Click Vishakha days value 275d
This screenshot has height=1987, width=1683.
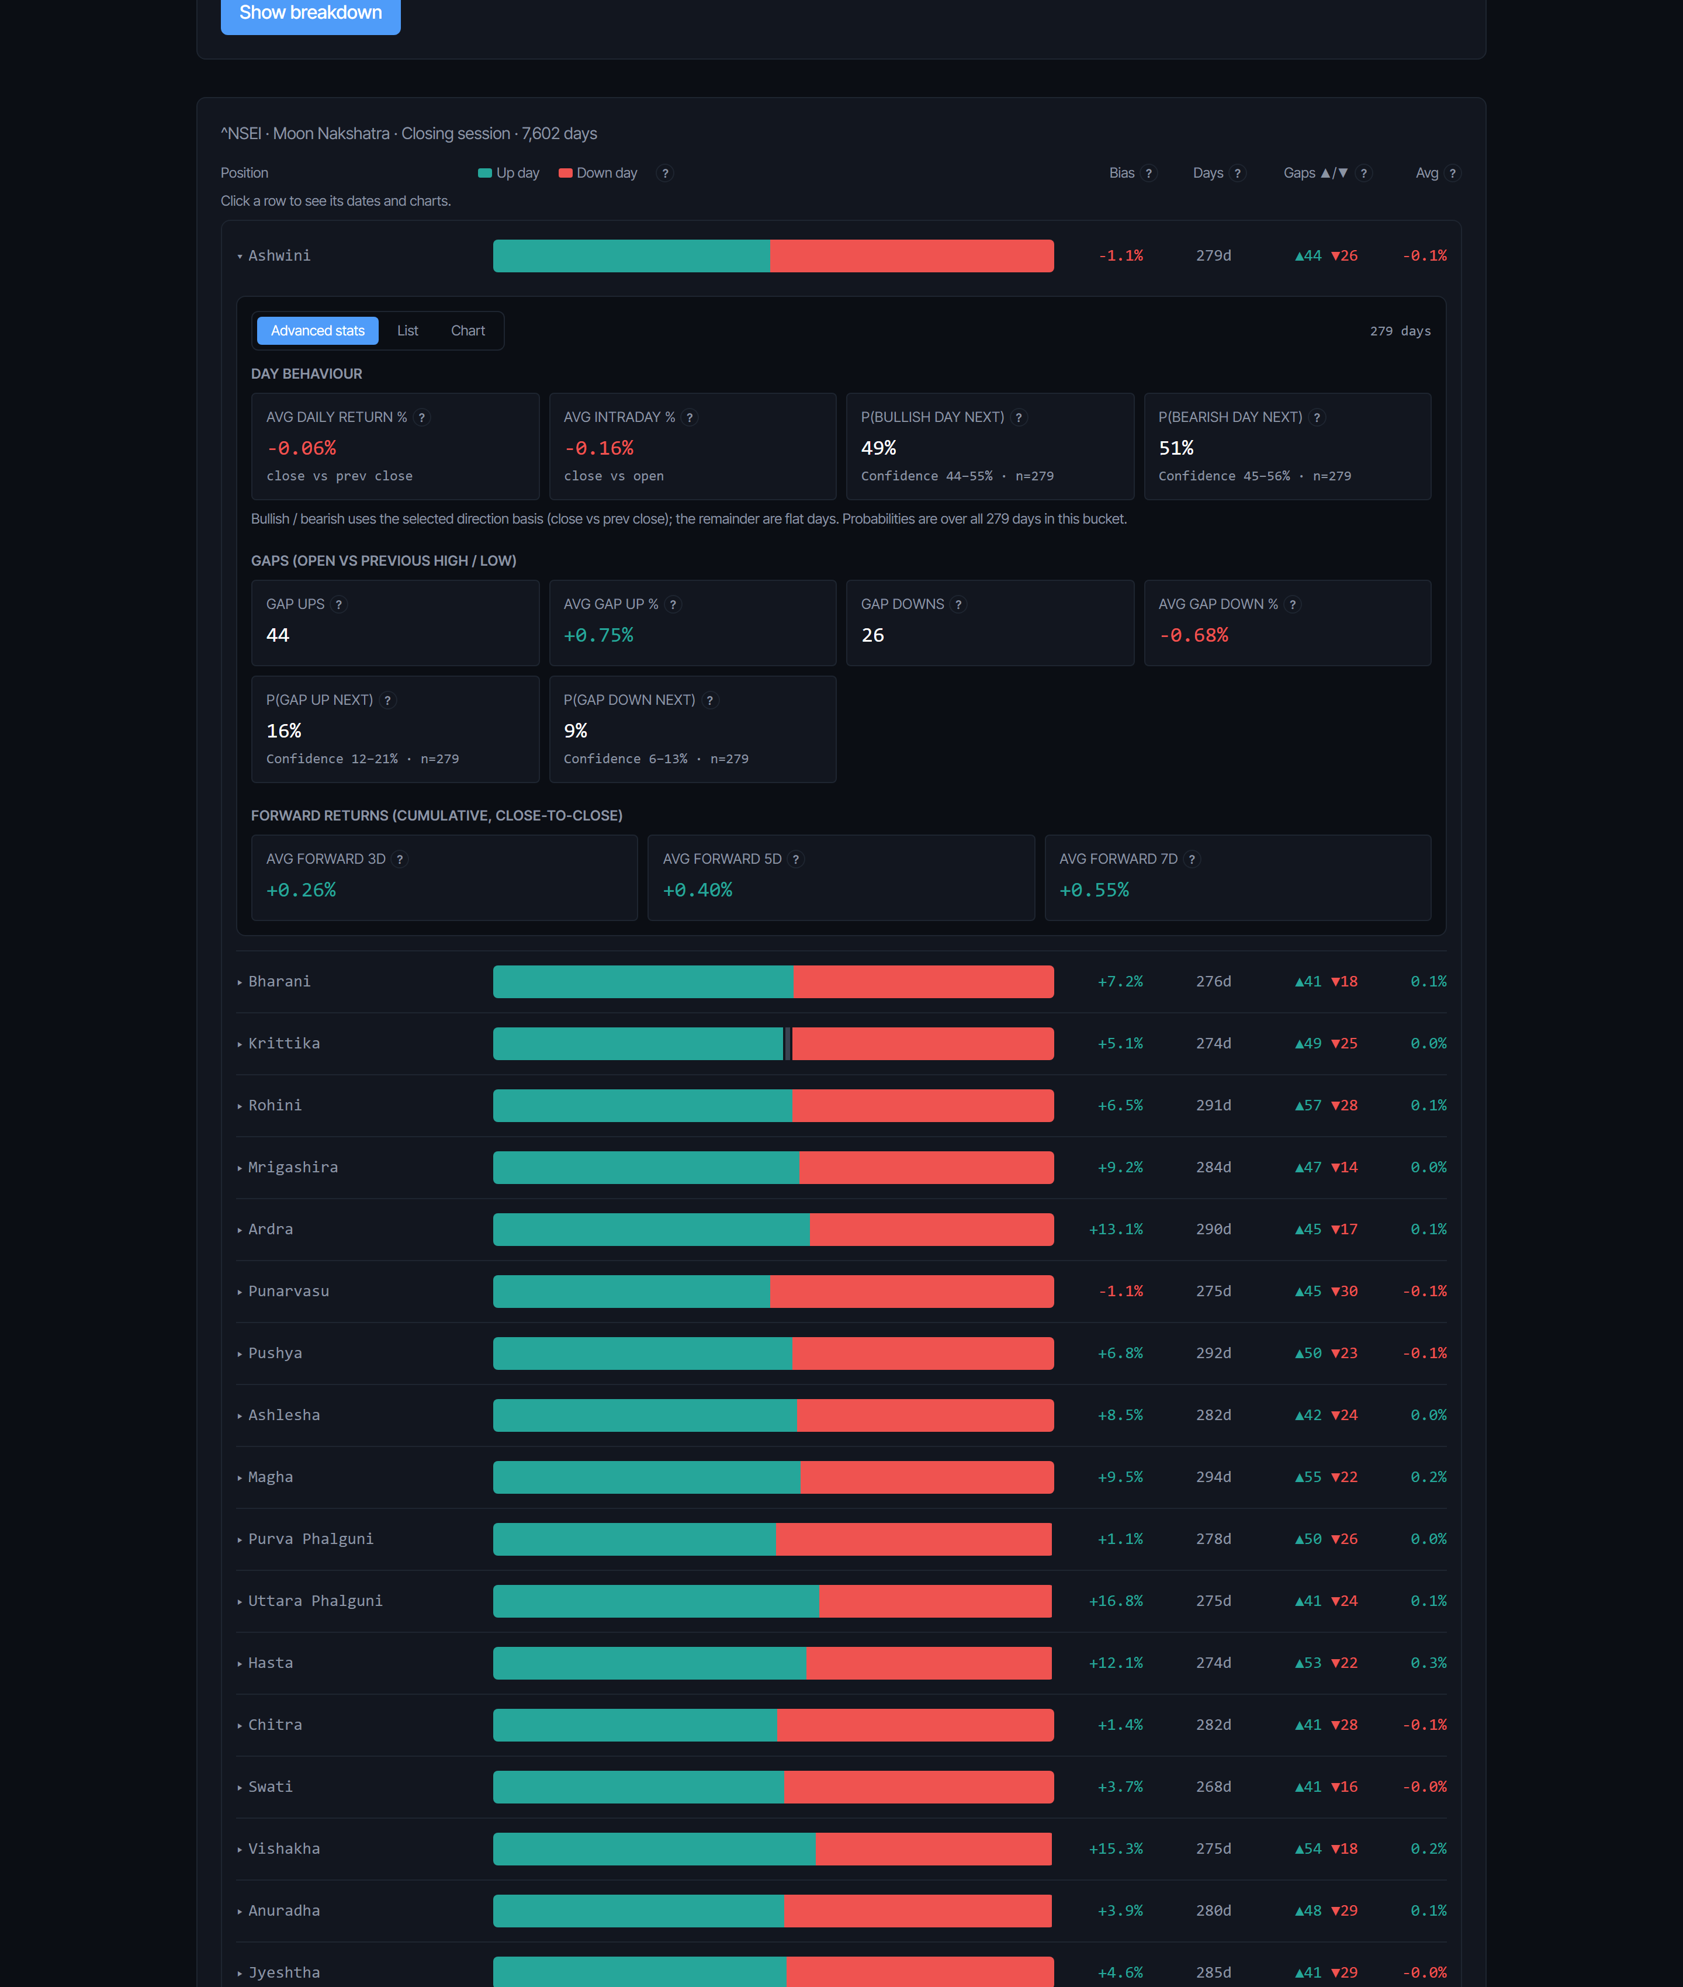(x=1214, y=1850)
